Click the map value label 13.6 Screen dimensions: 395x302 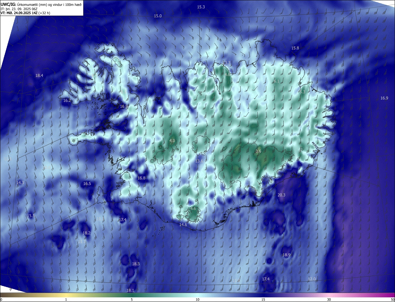199,161
